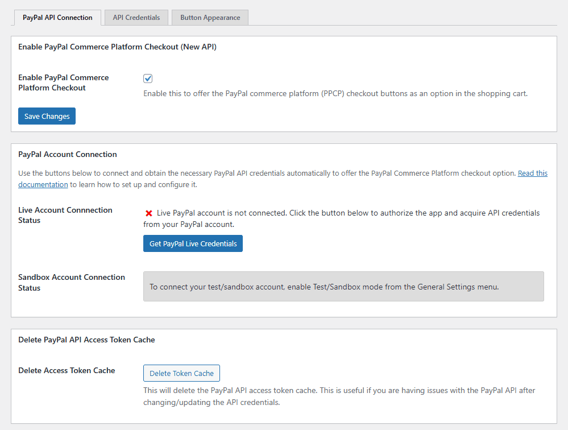568x430 pixels.
Task: Click 'Live PayPal account is not connected' message
Action: pos(342,218)
